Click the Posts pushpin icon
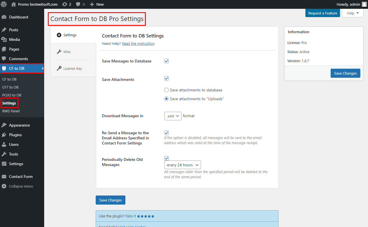368x227 pixels. 4,30
